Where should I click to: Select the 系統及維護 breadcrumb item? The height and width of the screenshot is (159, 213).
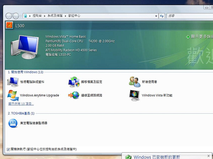pyautogui.click(x=55, y=16)
